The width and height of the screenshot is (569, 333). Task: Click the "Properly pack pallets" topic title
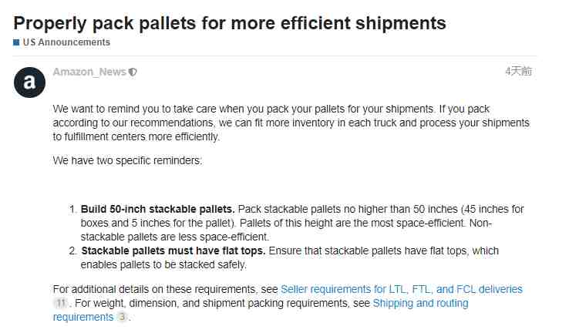[230, 23]
